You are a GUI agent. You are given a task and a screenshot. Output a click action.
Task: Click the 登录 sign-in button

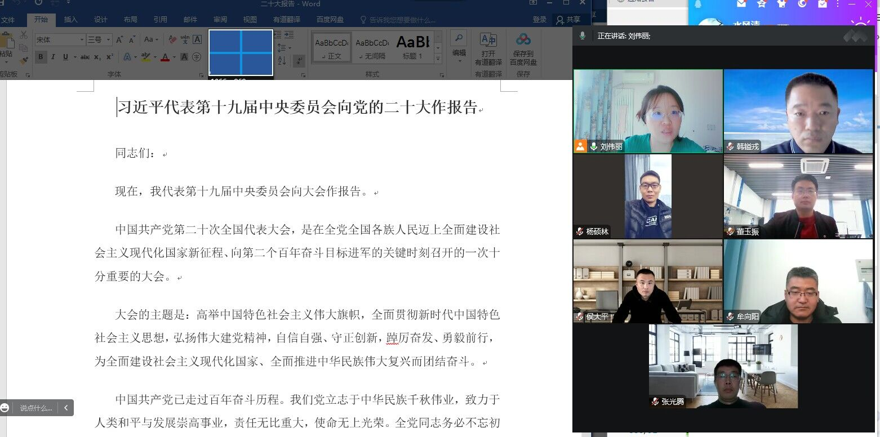(x=539, y=20)
